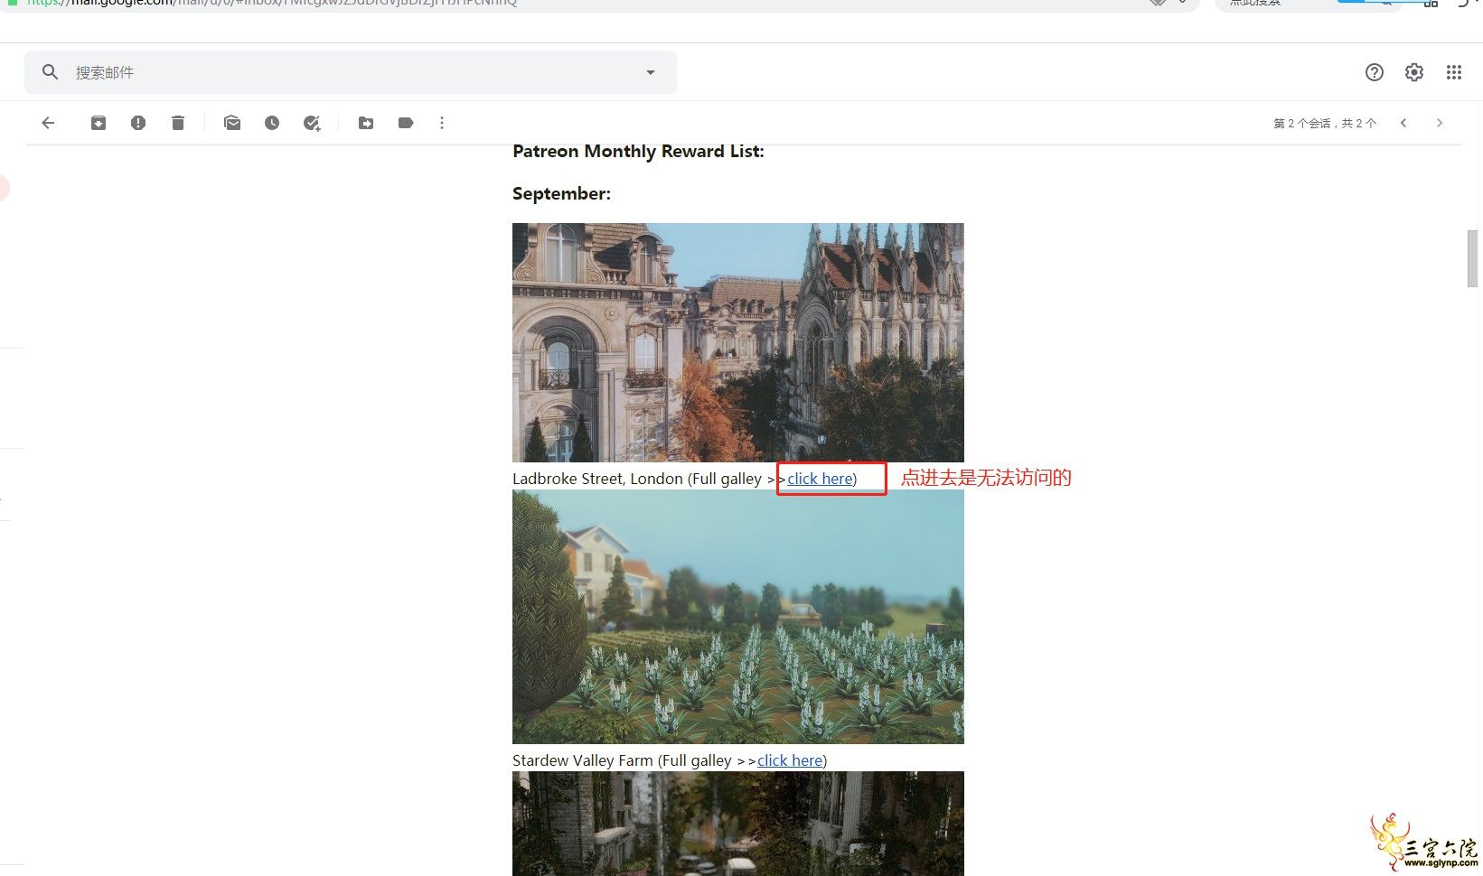Click the conversation count text
The width and height of the screenshot is (1483, 876).
point(1325,124)
